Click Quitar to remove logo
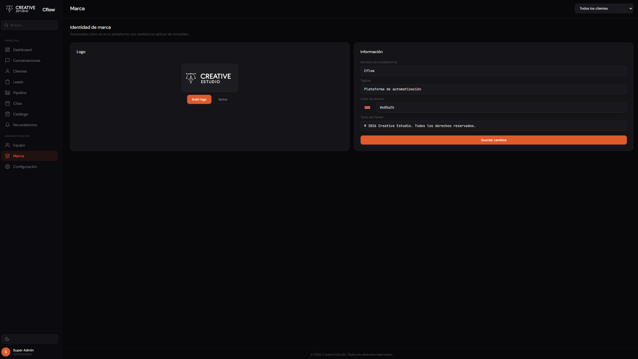Screen dimensions: 638x359 tap(223, 99)
